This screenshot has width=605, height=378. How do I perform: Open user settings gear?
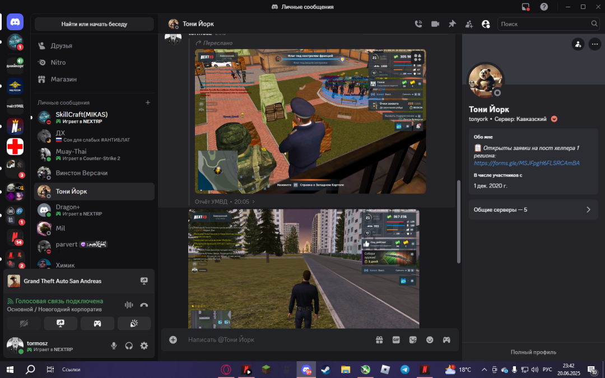pyautogui.click(x=144, y=346)
